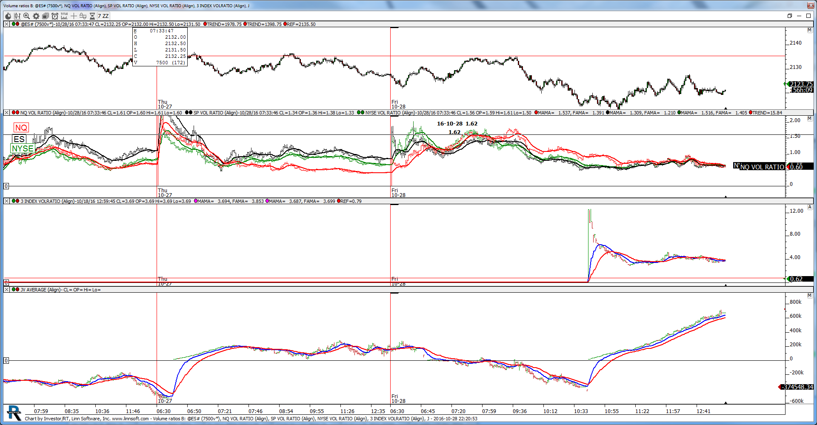
Task: Click the 7 ZZ toolbar button
Action: click(x=103, y=16)
